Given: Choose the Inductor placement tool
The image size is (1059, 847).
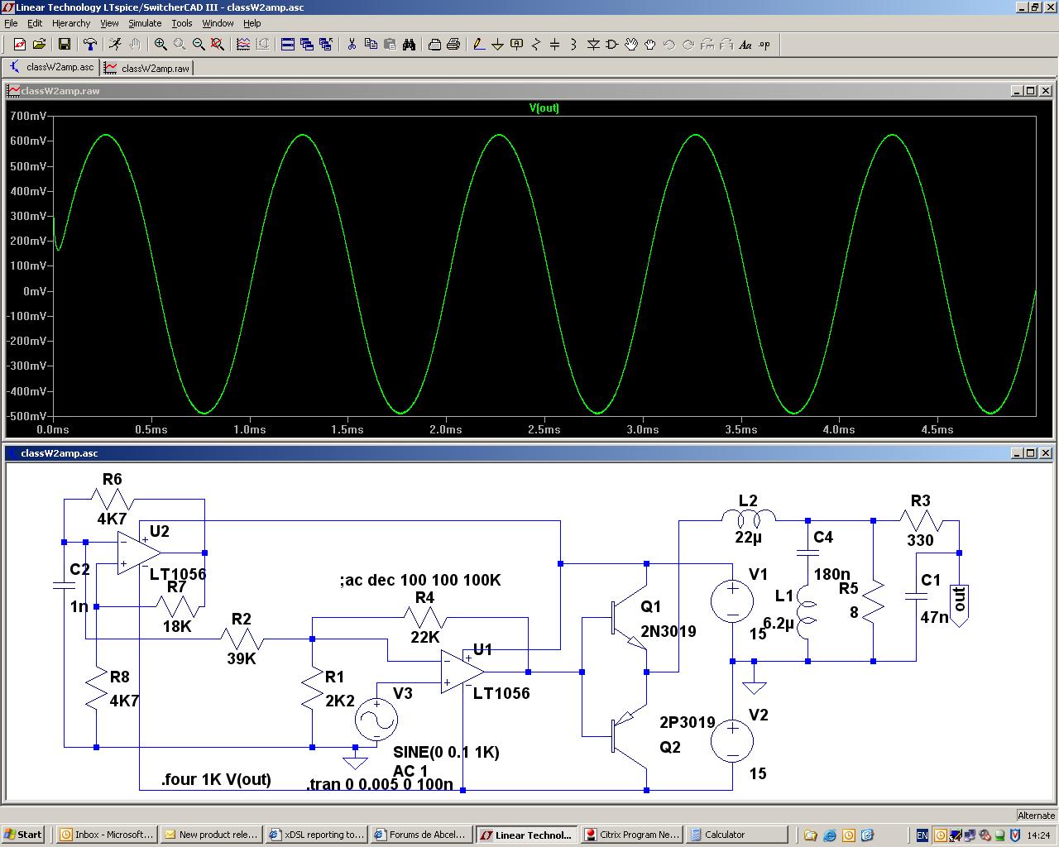Looking at the screenshot, I should coord(573,45).
